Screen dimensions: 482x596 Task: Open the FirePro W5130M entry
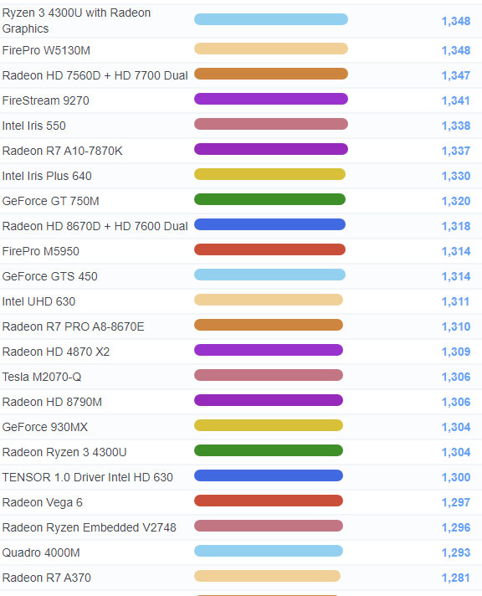(x=46, y=50)
